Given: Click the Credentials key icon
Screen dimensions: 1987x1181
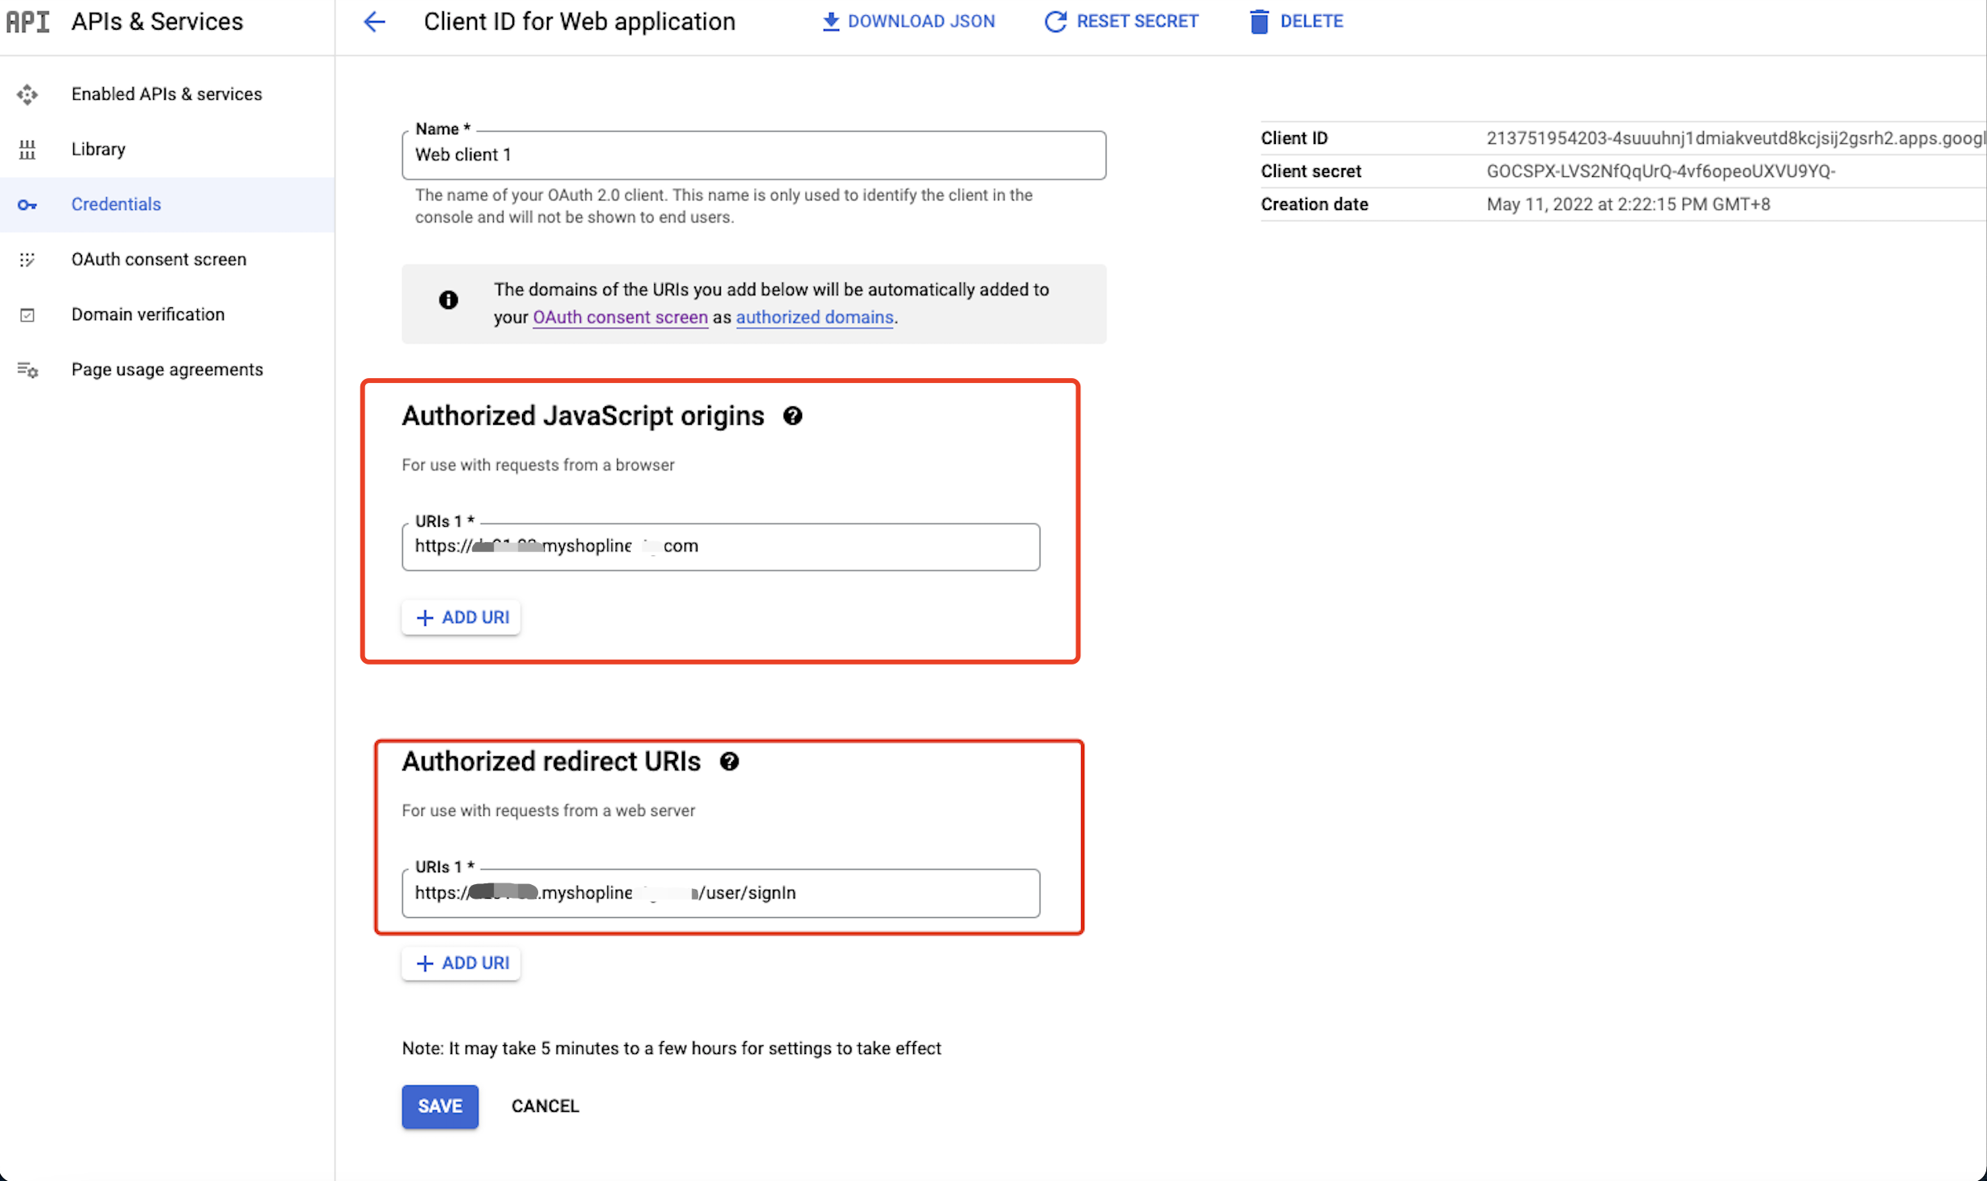Looking at the screenshot, I should click(x=27, y=204).
